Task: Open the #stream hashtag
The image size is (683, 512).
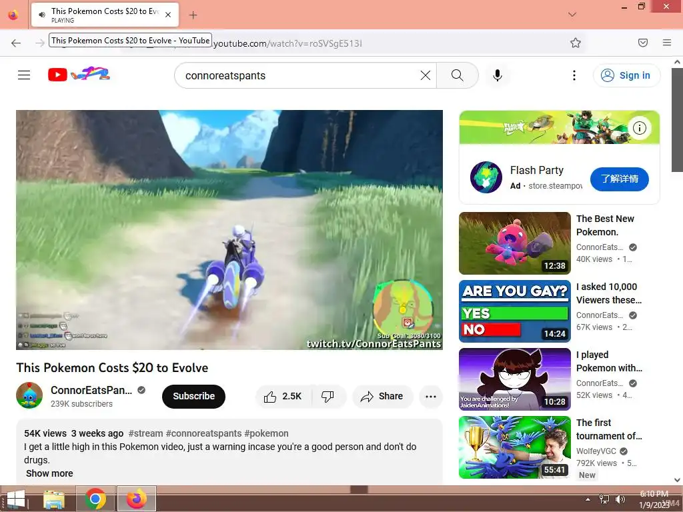Action: pyautogui.click(x=145, y=433)
